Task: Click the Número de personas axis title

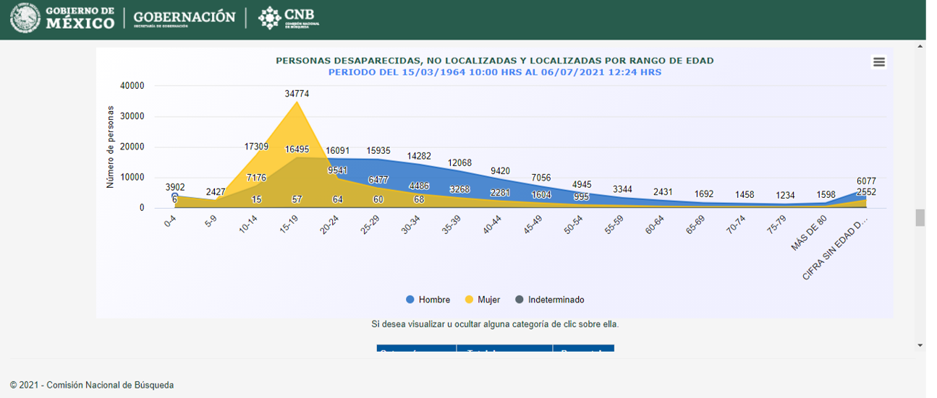Action: pyautogui.click(x=111, y=147)
